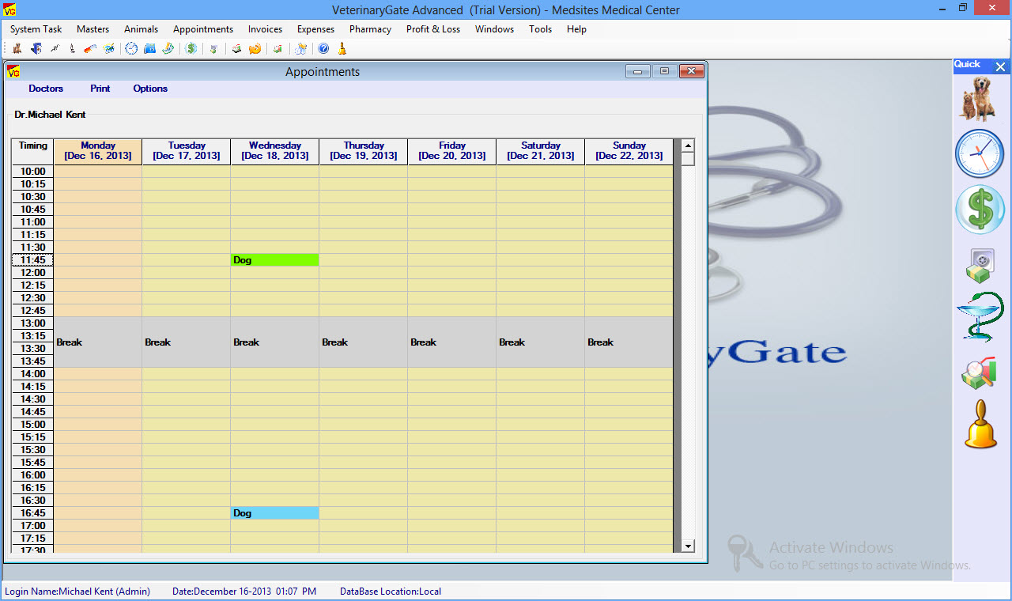
Task: Open the Doctors menu in Appointments window
Action: tap(46, 89)
